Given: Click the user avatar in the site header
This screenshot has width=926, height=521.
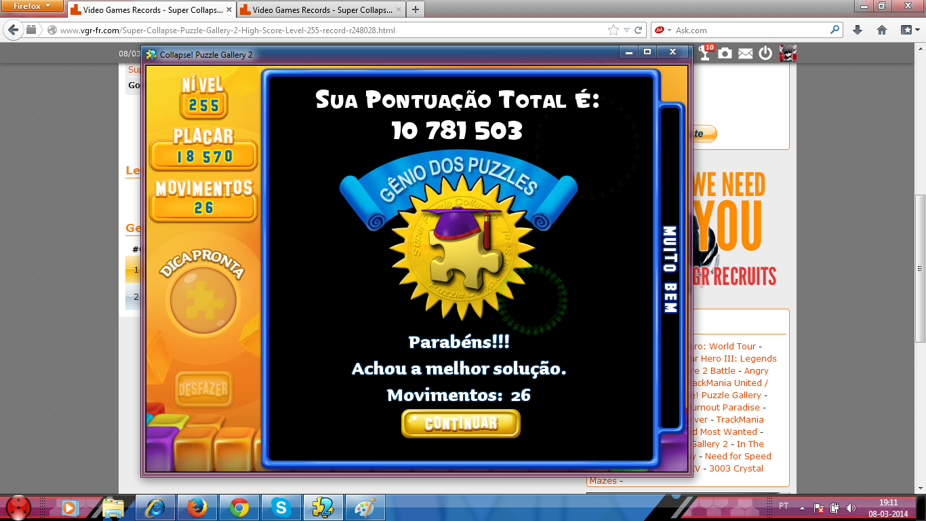Looking at the screenshot, I should pyautogui.click(x=787, y=53).
